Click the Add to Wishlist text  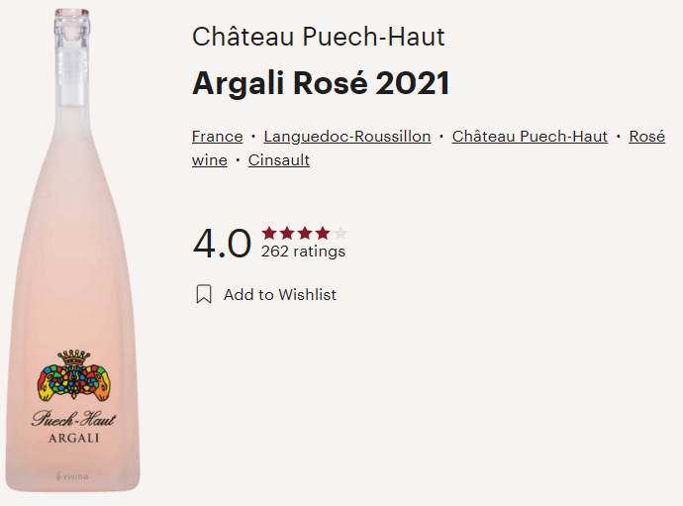tap(280, 295)
